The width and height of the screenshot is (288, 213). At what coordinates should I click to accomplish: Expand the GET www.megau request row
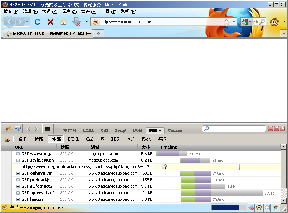pyautogui.click(x=18, y=154)
